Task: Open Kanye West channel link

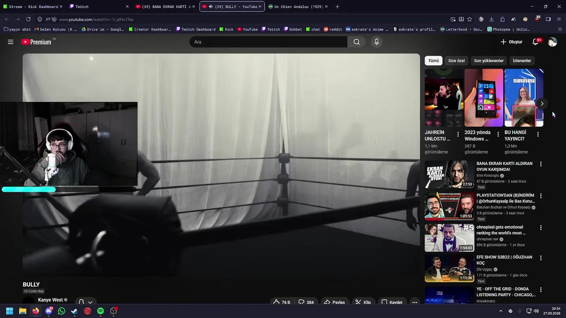Action: point(50,300)
